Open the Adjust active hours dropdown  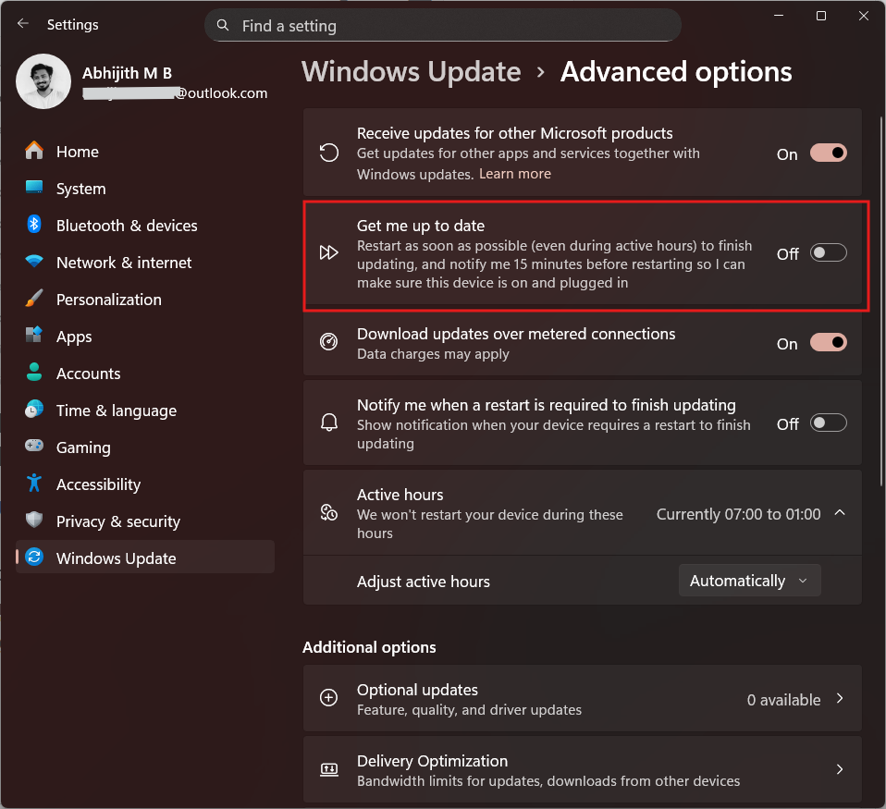pyautogui.click(x=749, y=580)
